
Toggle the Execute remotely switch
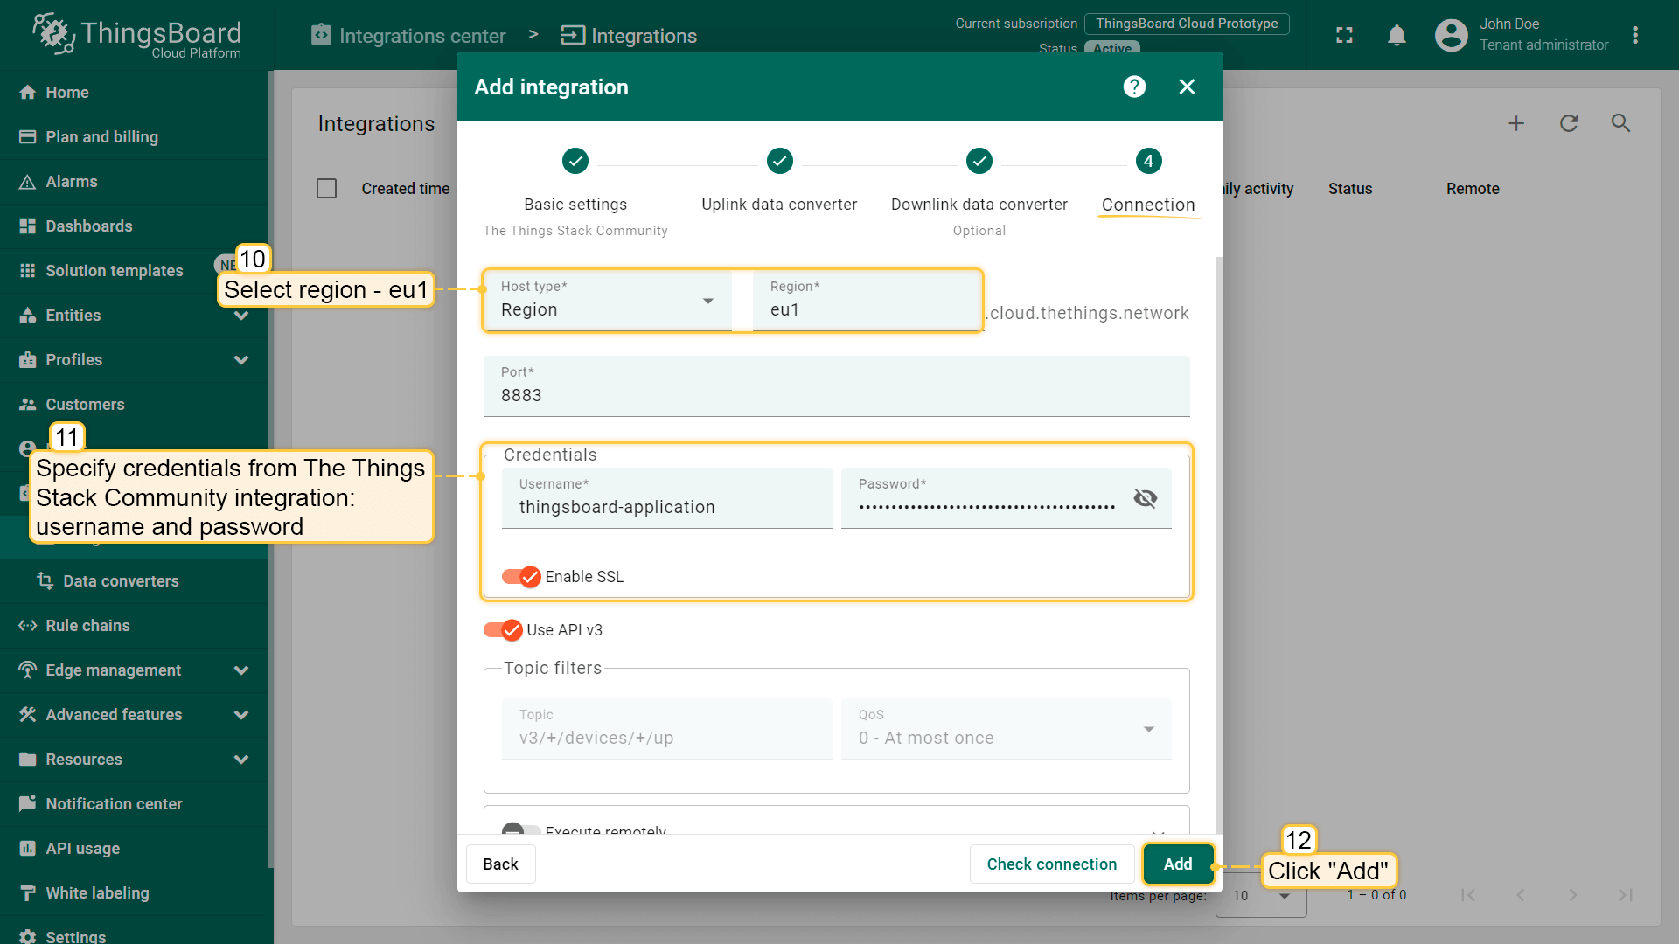pyautogui.click(x=521, y=829)
